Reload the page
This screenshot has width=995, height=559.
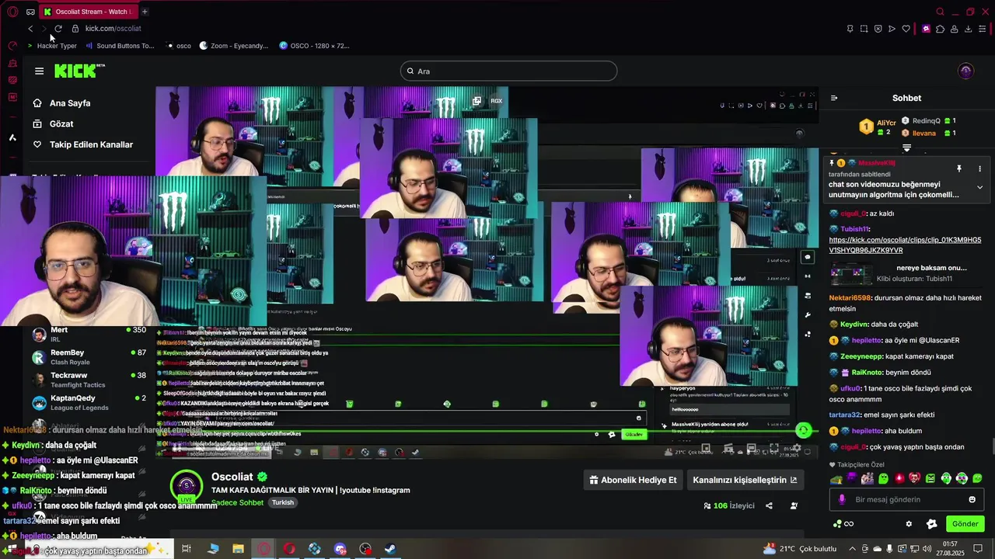pyautogui.click(x=58, y=29)
